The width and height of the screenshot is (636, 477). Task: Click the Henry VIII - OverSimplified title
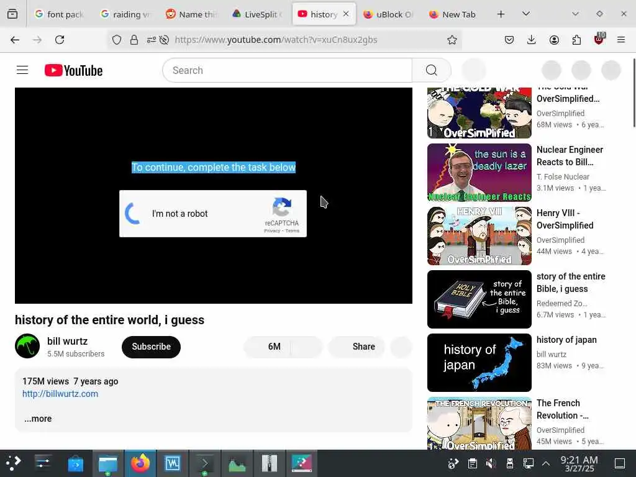pyautogui.click(x=565, y=219)
